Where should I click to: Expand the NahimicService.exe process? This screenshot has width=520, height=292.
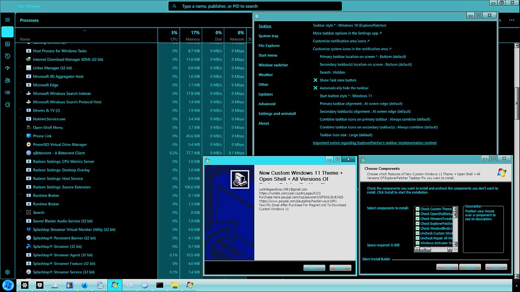21,118
